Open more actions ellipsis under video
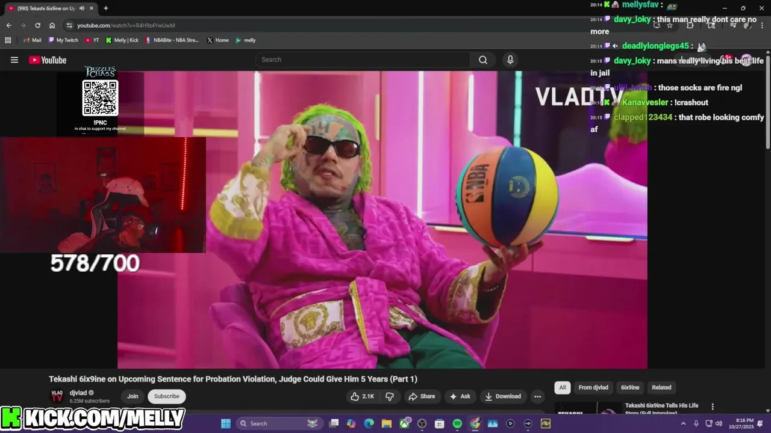Image resolution: width=771 pixels, height=433 pixels. (x=537, y=396)
